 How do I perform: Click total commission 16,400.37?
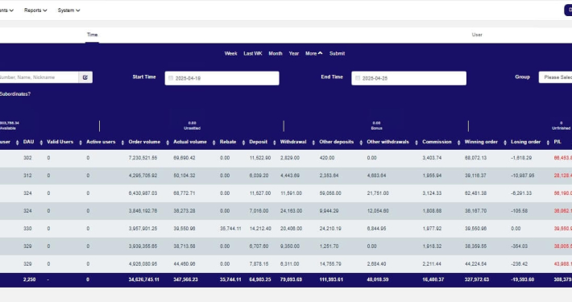click(x=433, y=279)
